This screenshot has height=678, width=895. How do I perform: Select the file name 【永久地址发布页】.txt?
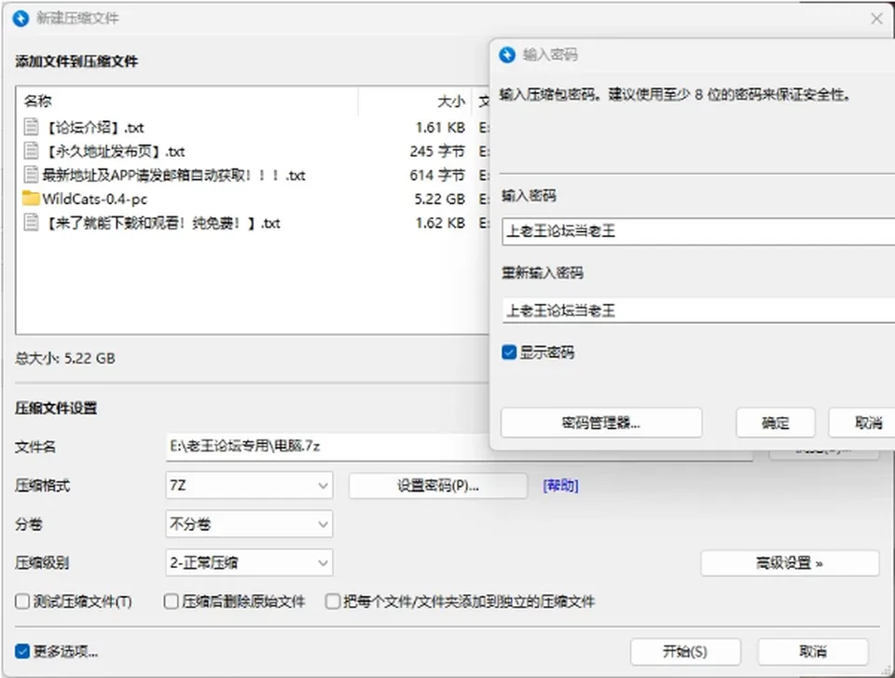pyautogui.click(x=115, y=151)
